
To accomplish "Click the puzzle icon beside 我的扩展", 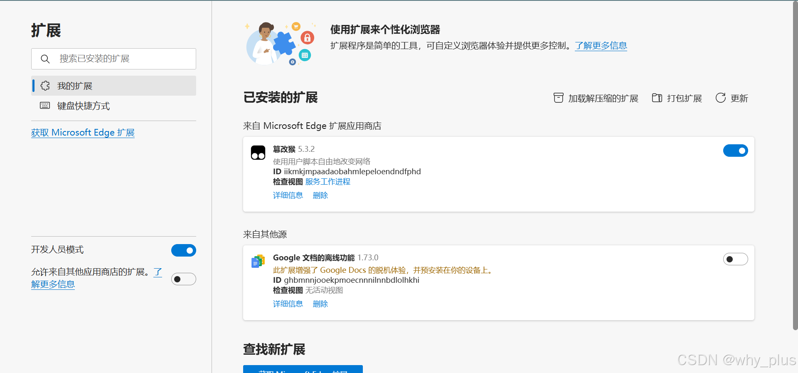I will tap(45, 86).
